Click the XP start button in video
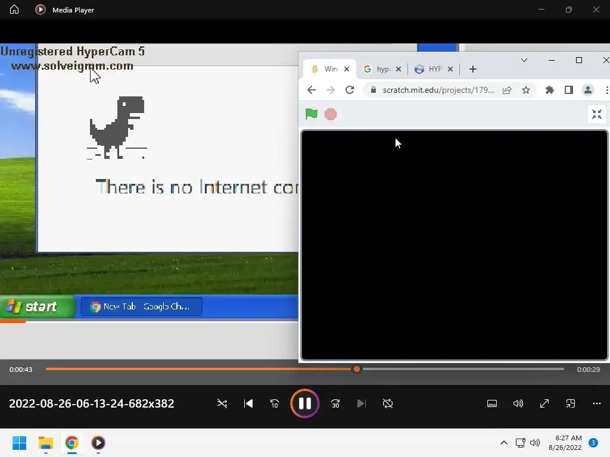The width and height of the screenshot is (610, 457). coord(38,306)
